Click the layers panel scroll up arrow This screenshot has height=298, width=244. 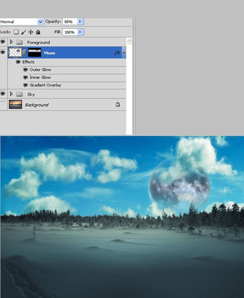click(129, 41)
